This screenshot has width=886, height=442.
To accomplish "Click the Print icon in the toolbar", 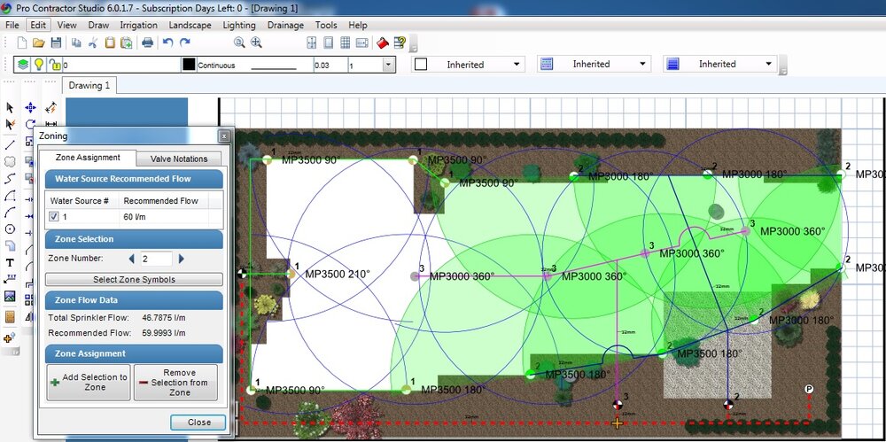I will click(148, 43).
